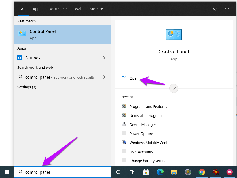Launch Google Chrome from the taskbar
The width and height of the screenshot is (237, 178).
pos(202,172)
